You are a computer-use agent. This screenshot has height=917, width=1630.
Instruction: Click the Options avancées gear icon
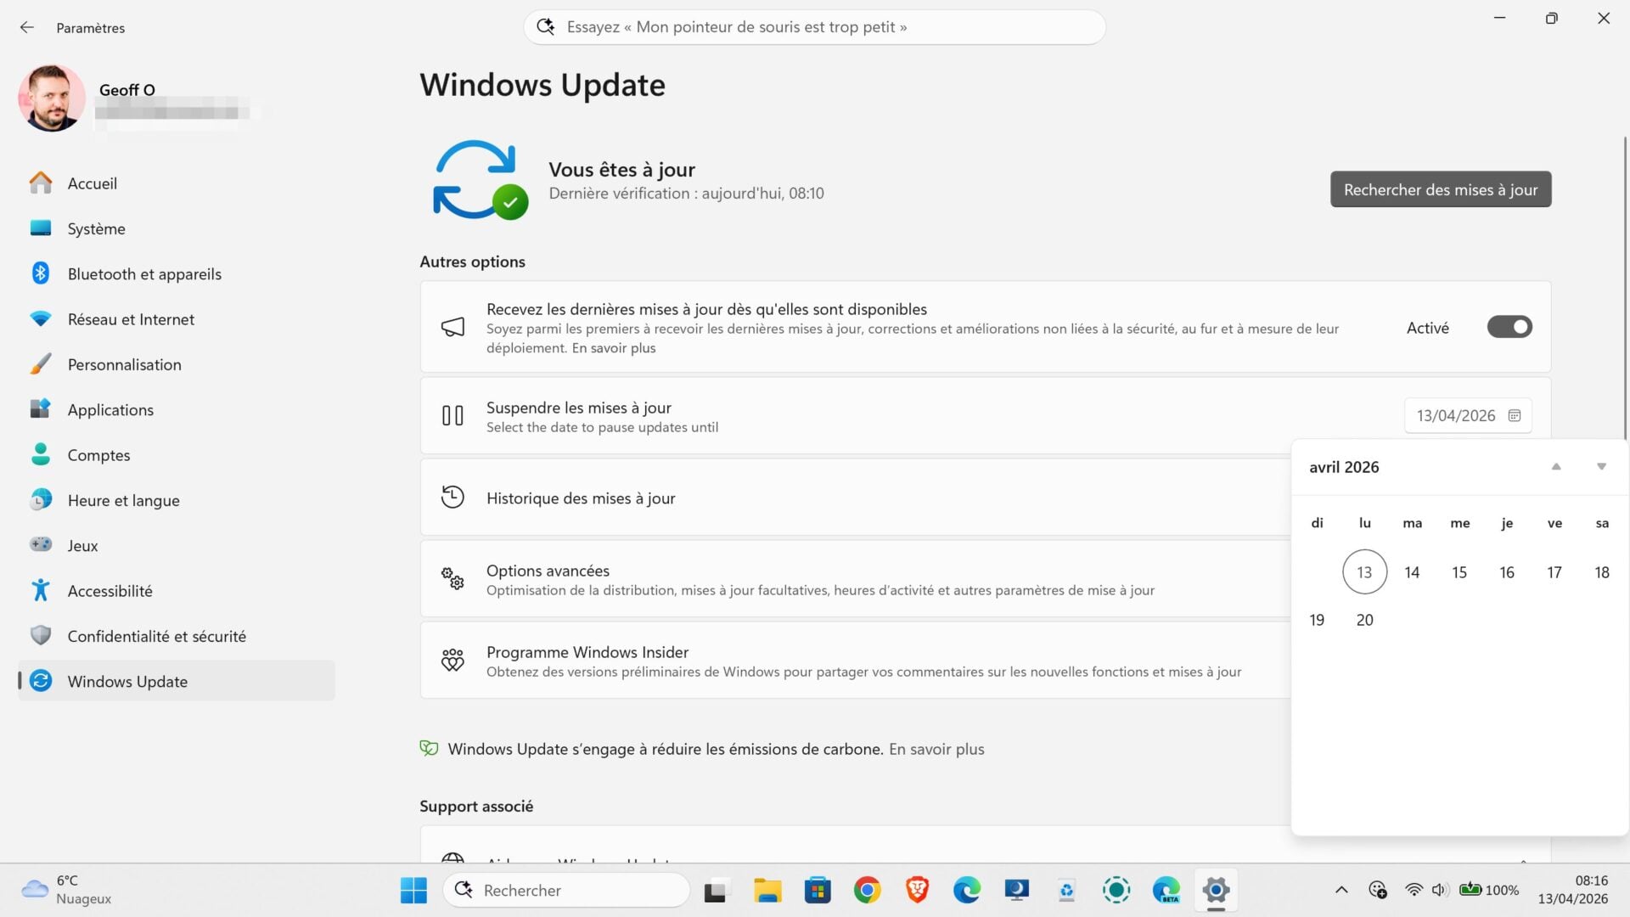[x=453, y=578]
